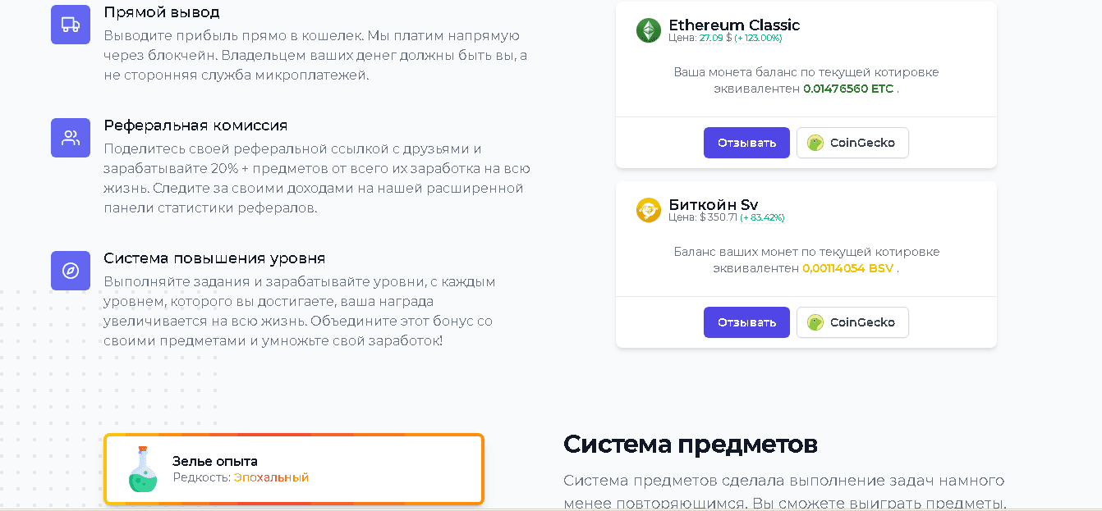Click the Система предметов heading
The height and width of the screenshot is (511, 1102).
click(691, 444)
